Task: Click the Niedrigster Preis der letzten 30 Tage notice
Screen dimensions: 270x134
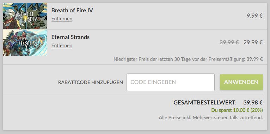Action: click(188, 59)
